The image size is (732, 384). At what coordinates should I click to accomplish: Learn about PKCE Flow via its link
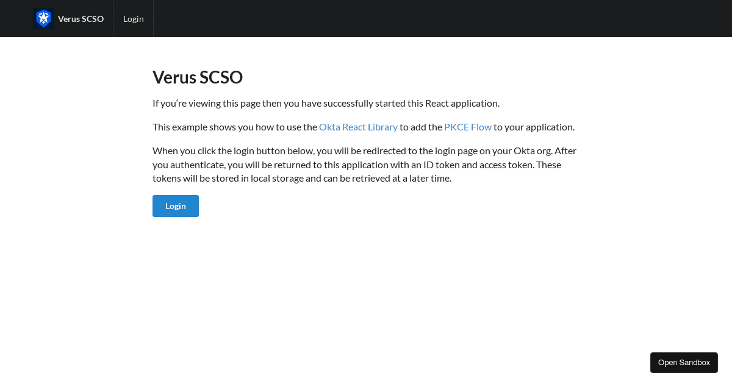467,126
